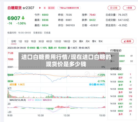Click the 日增 -62837 value
The image size is (138, 122).
(x=94, y=25)
